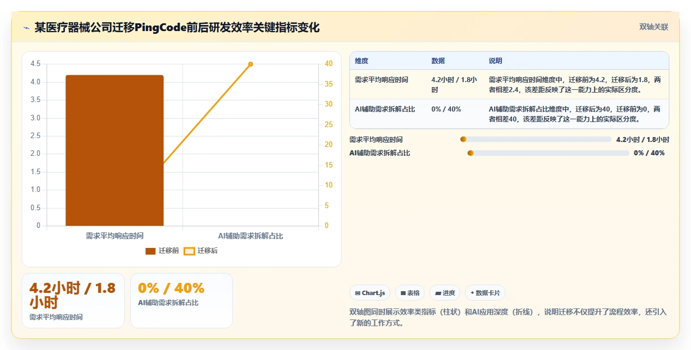Click the AI辅助需求拆解占比 row description text

coord(575,114)
